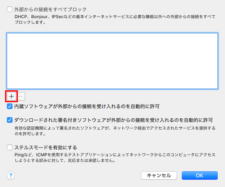Click the 外部からの接続をすべてブロック label text
The width and height of the screenshot is (225, 187).
[51, 10]
